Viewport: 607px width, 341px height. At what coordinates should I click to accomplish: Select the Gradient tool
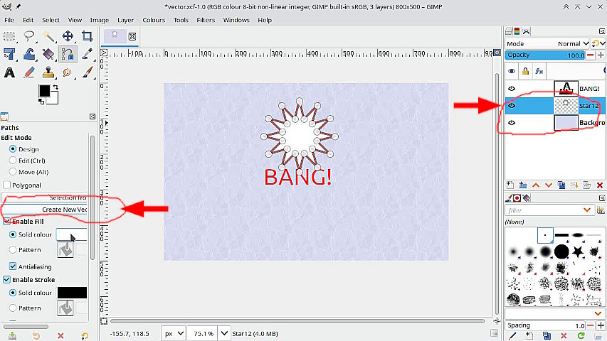[49, 54]
